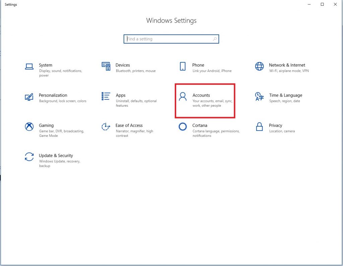Click 'Background, lock screen, colors' description
The width and height of the screenshot is (343, 266).
click(63, 101)
